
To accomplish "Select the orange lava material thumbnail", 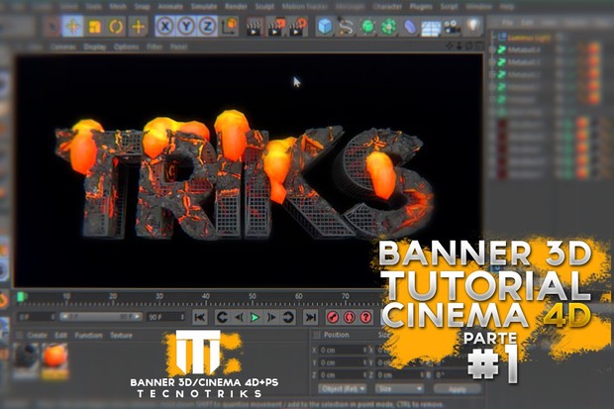I will pos(54,360).
